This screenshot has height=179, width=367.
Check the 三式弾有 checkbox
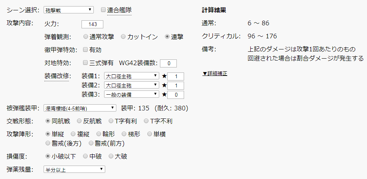pyautogui.click(x=85, y=62)
